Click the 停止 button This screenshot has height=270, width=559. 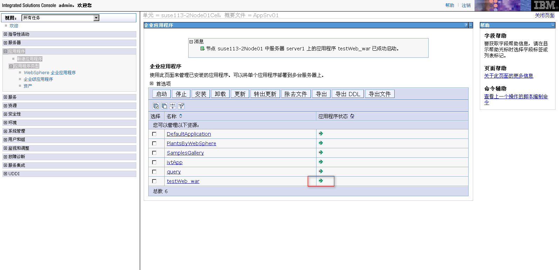point(181,94)
